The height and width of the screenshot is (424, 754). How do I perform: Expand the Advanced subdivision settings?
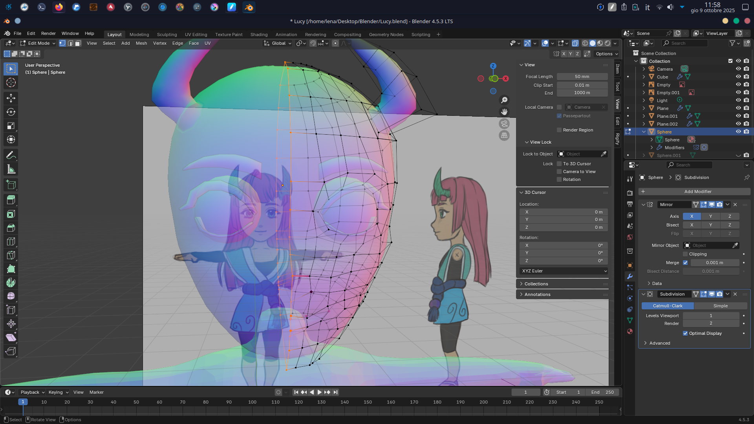click(659, 343)
